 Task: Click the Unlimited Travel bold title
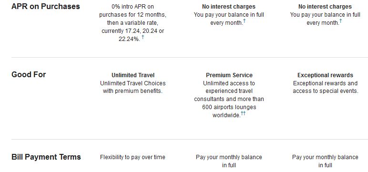pos(133,75)
